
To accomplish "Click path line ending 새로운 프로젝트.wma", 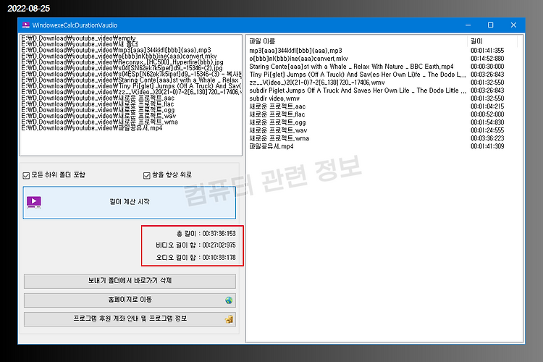I will pos(99,122).
